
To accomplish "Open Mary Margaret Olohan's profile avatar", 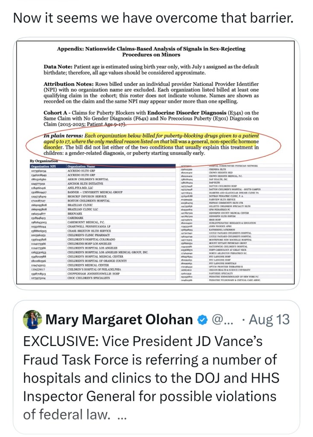I will [32, 320].
